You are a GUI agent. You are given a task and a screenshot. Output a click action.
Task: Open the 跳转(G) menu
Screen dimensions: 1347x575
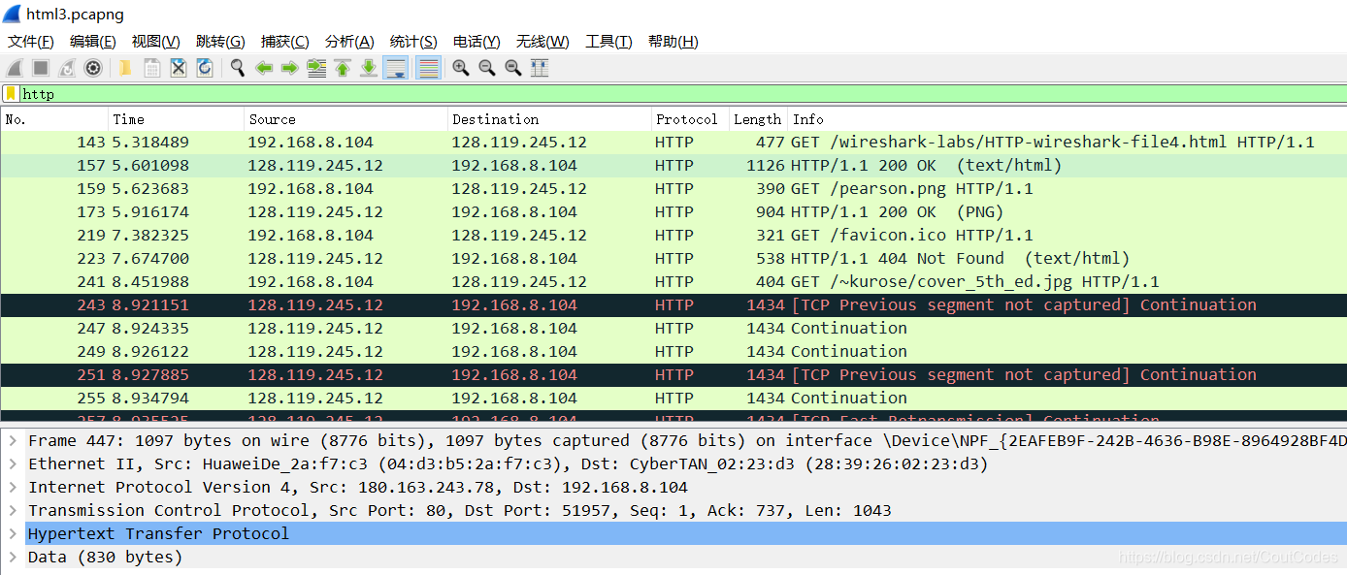220,42
